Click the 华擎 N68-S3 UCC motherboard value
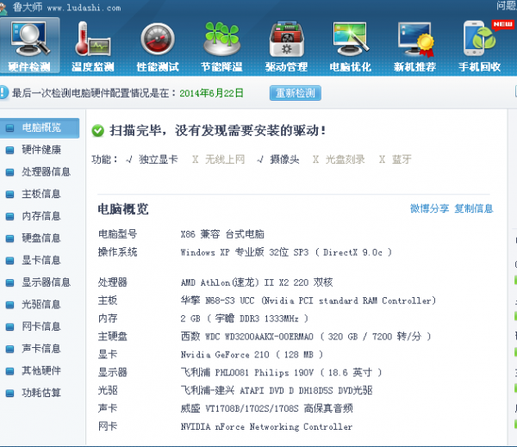517x447 pixels. point(308,301)
